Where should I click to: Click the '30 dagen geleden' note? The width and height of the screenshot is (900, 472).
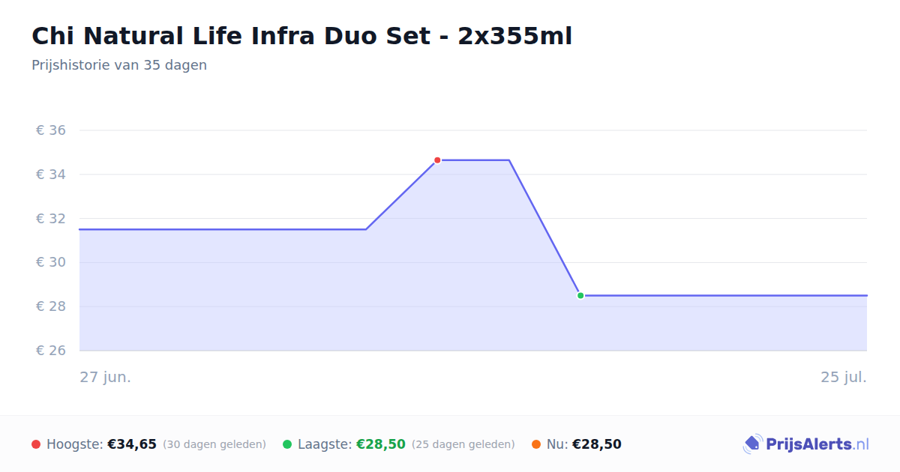pos(214,444)
